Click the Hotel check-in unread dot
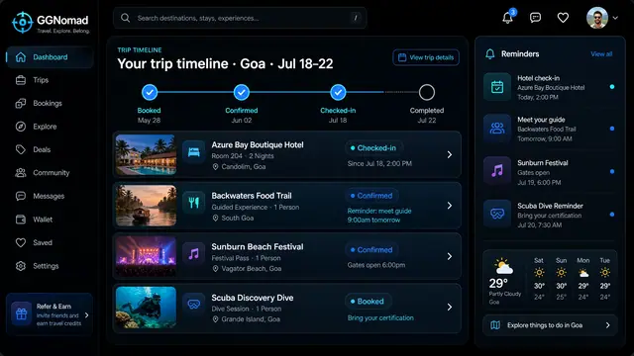634x356 pixels. pyautogui.click(x=612, y=87)
